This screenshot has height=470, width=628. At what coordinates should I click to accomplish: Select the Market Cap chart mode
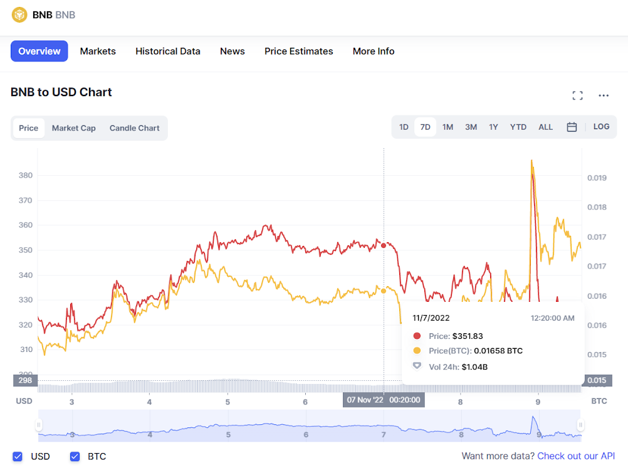click(x=74, y=128)
